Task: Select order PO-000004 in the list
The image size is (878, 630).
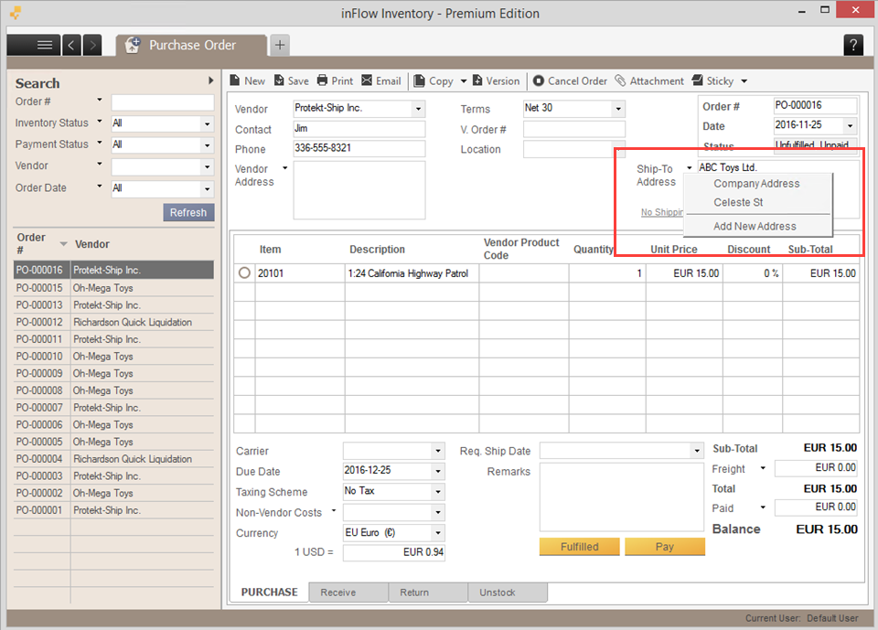Action: (113, 459)
